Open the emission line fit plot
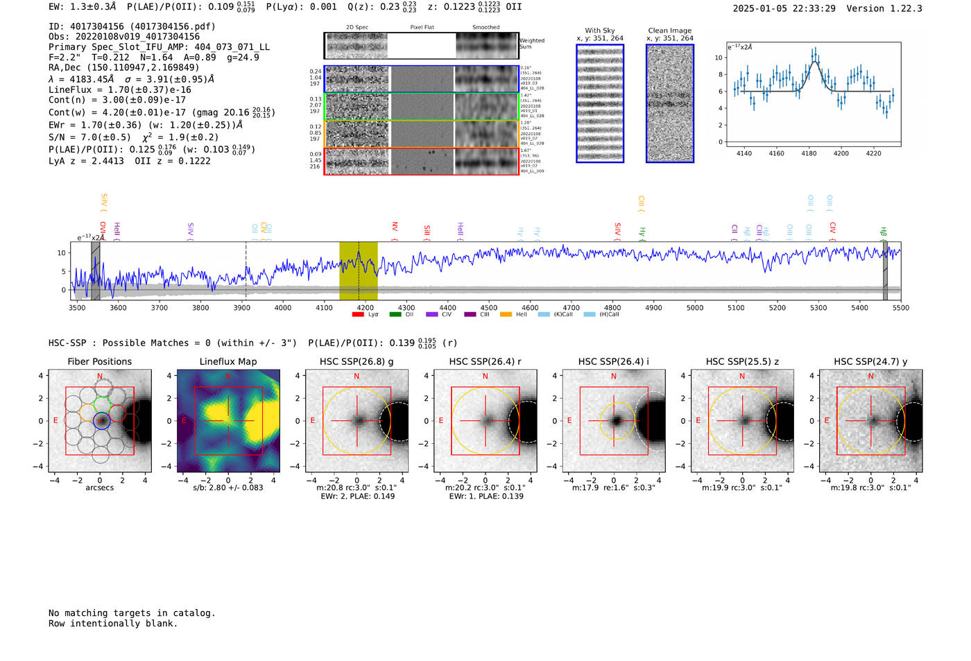The image size is (971, 661). [x=813, y=94]
